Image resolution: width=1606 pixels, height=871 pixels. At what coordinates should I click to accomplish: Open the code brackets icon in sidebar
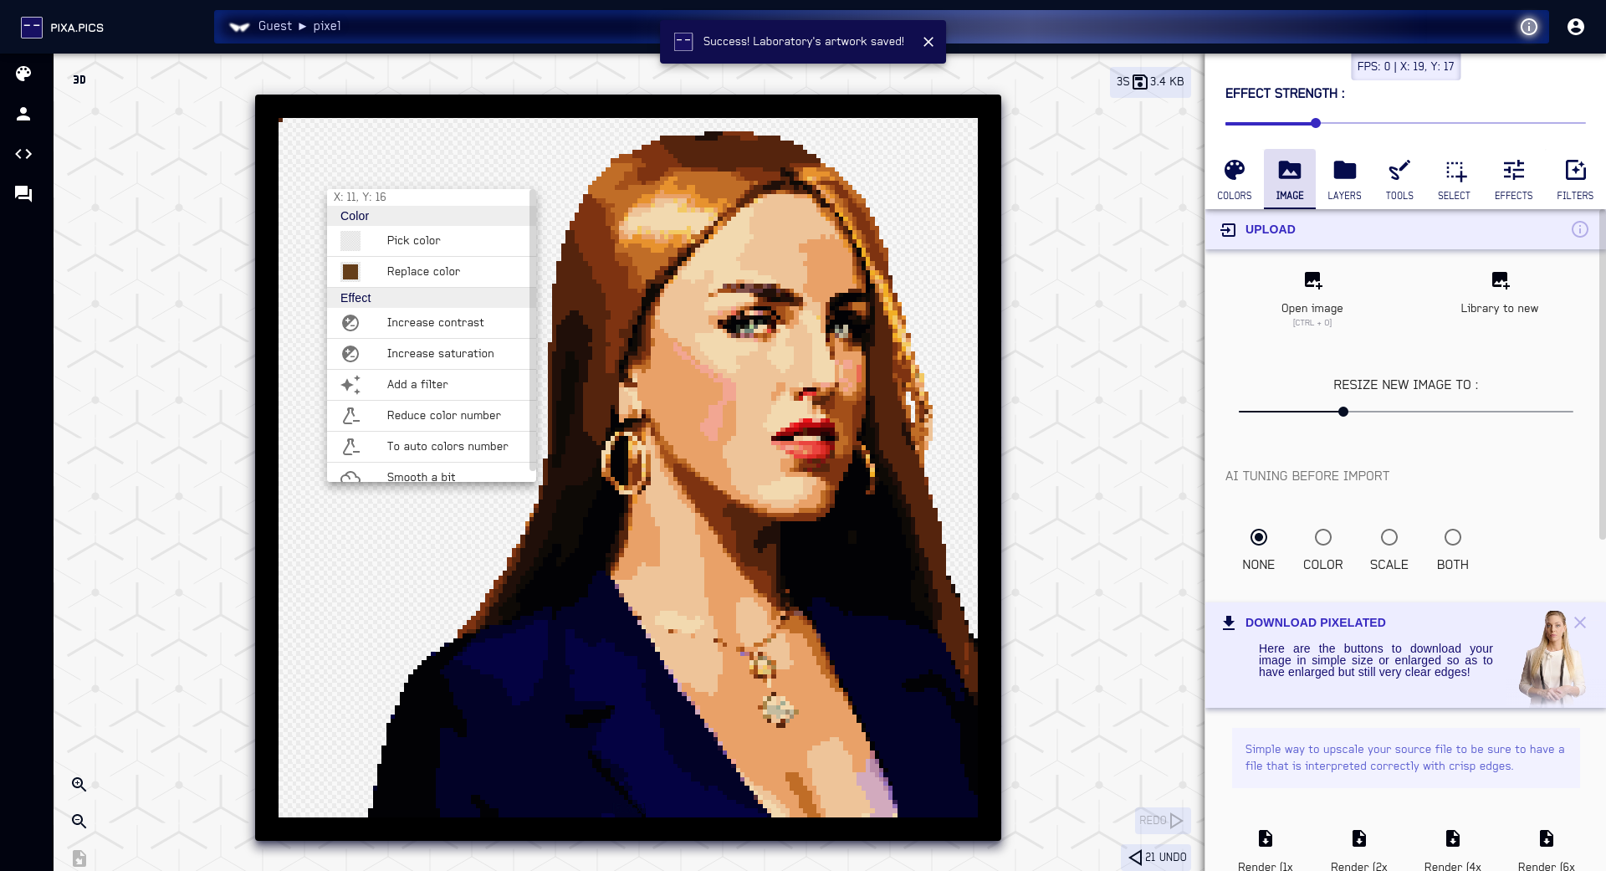click(23, 154)
